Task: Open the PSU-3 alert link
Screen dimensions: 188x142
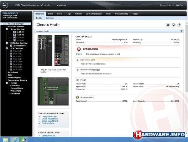Action: click(79, 54)
